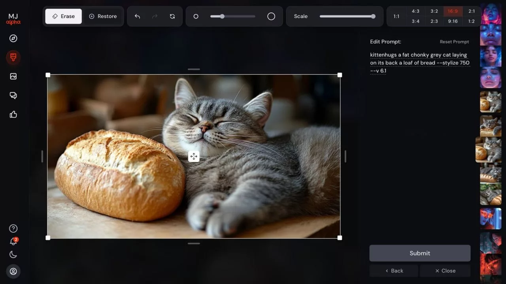Select the Erase mode button
The image size is (506, 284).
(64, 16)
